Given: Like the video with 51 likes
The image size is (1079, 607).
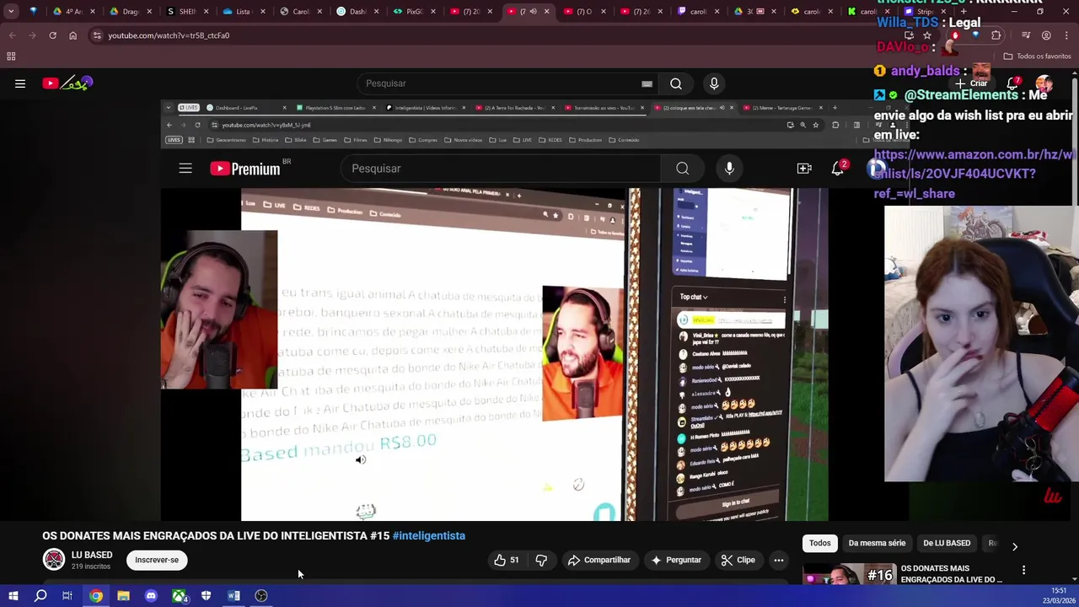Looking at the screenshot, I should (507, 560).
